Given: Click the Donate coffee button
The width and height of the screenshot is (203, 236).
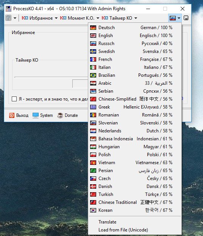Looking at the screenshot, I should click(x=67, y=115).
